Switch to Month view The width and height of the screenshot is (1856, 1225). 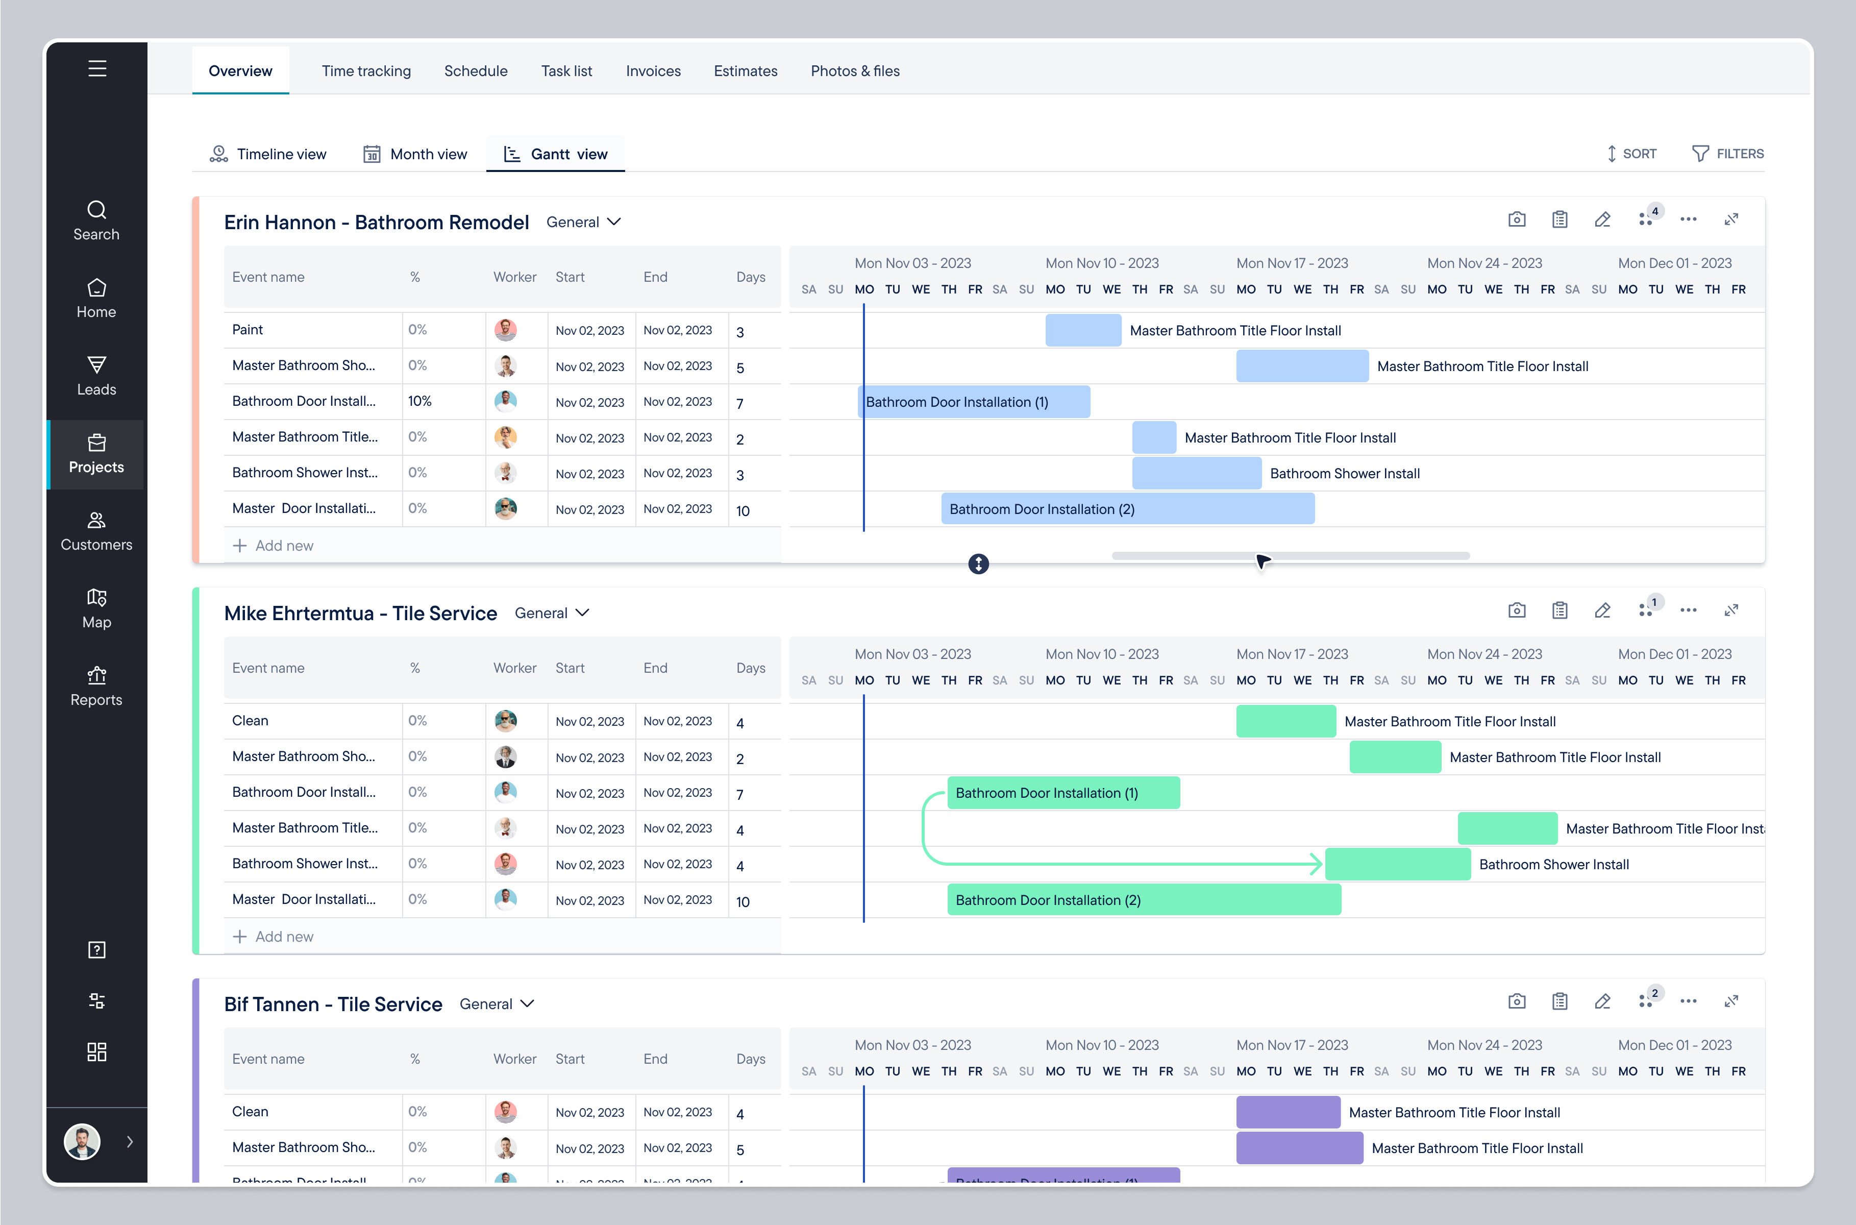(415, 153)
